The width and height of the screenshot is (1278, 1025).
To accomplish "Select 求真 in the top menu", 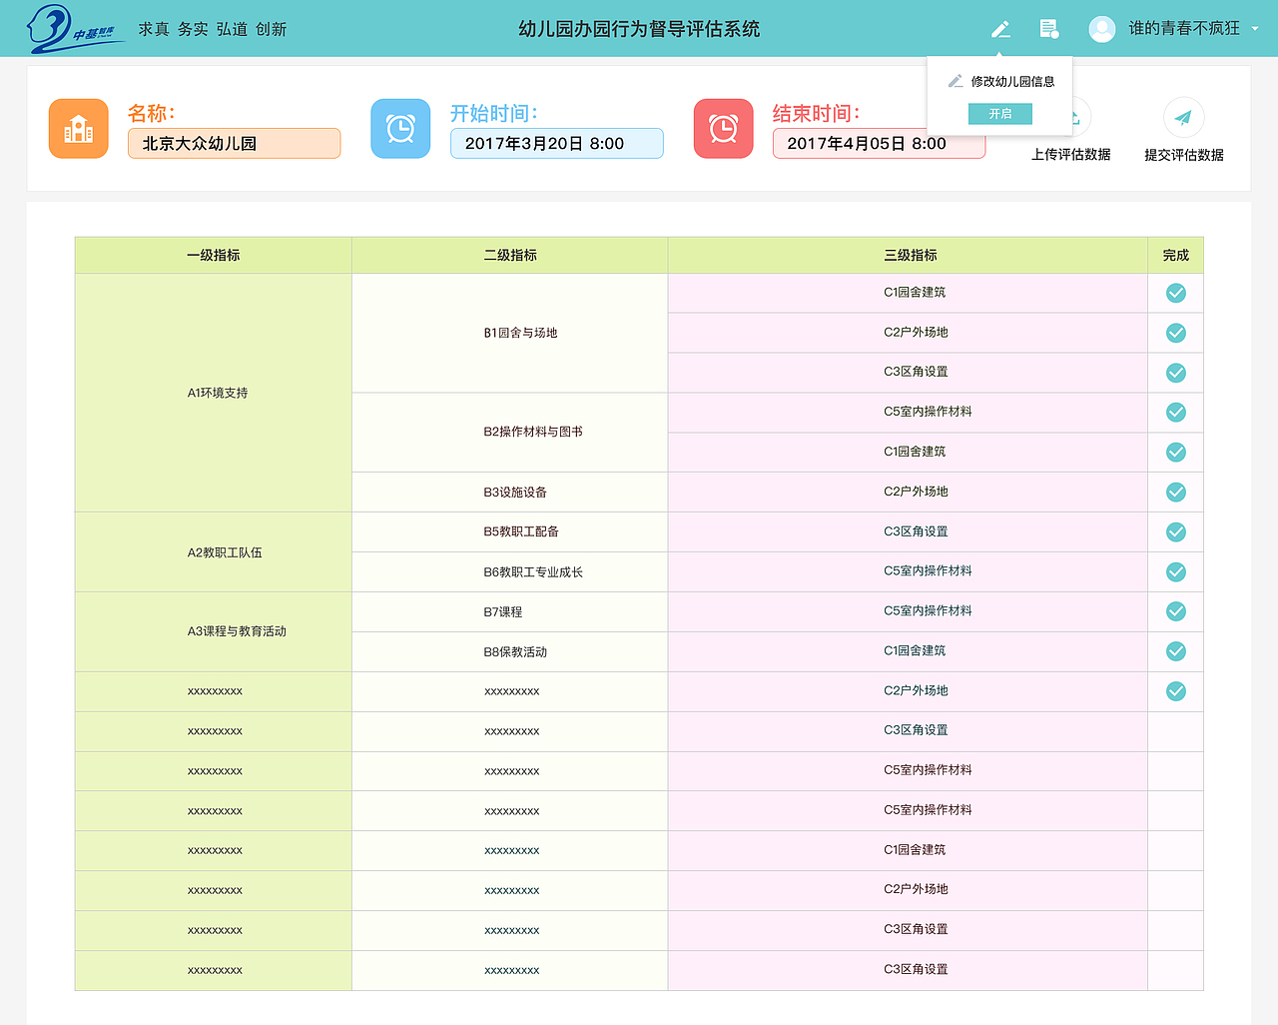I will point(153,29).
